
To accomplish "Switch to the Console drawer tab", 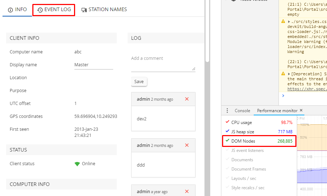I will tap(242, 111).
